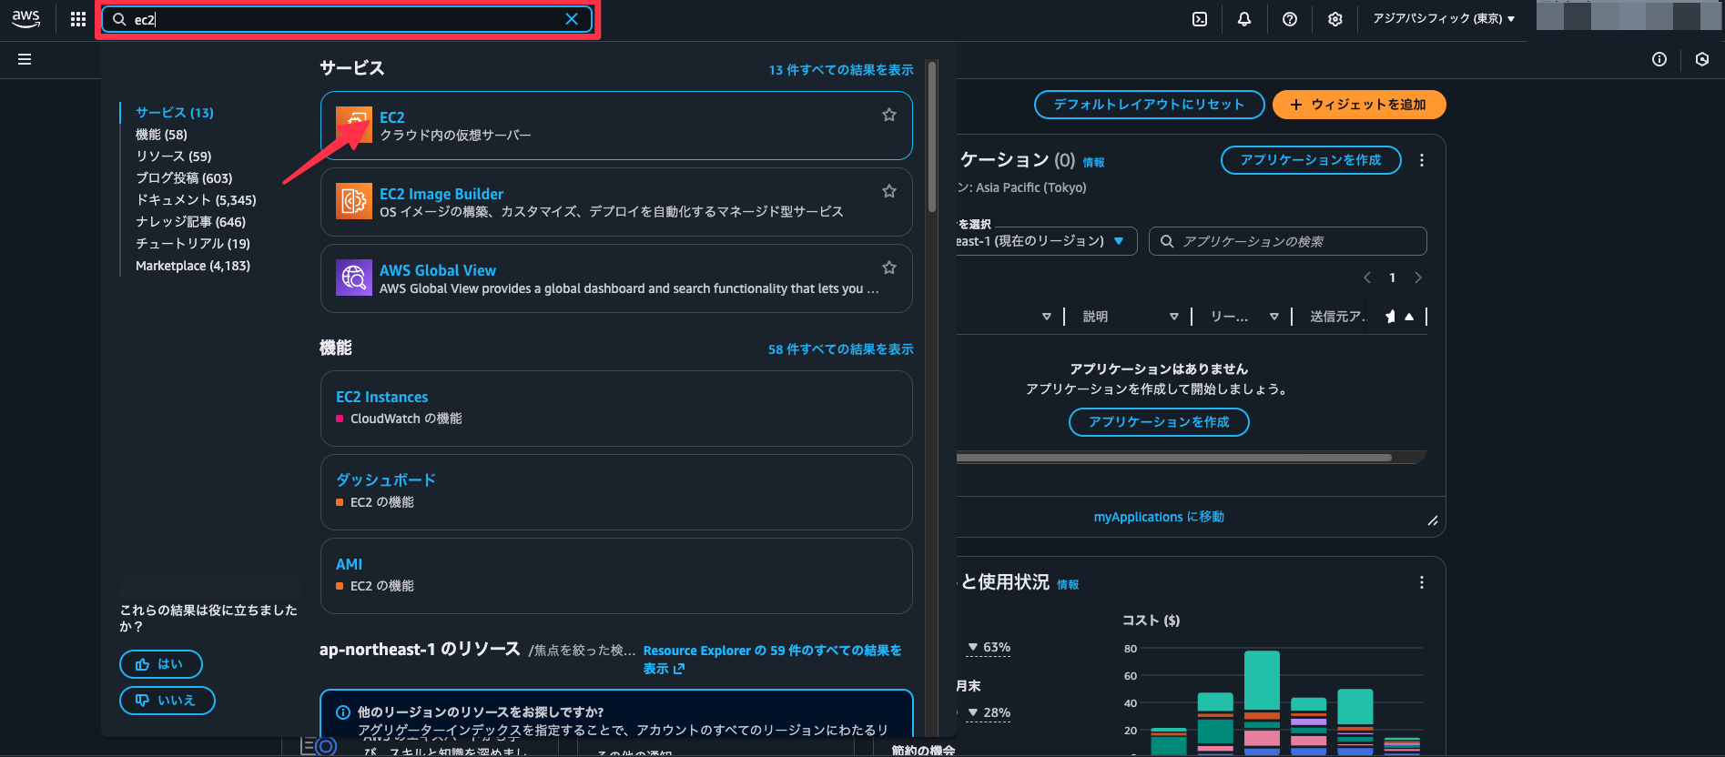Show all 13 service results

[x=841, y=70]
